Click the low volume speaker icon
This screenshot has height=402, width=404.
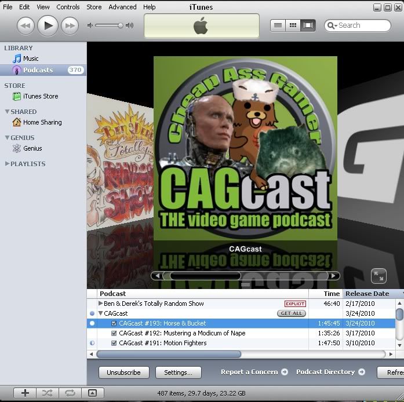click(90, 25)
